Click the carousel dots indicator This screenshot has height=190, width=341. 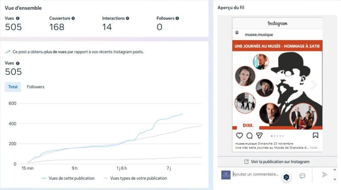click(x=277, y=136)
